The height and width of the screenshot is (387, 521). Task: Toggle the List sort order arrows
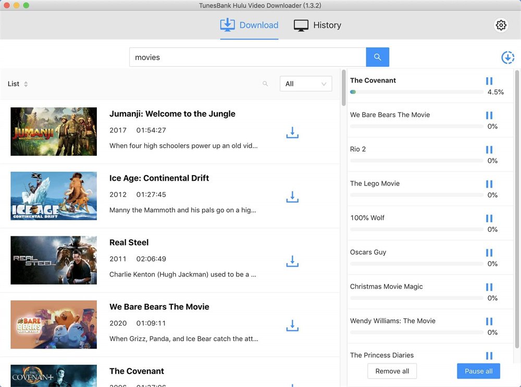tap(26, 84)
